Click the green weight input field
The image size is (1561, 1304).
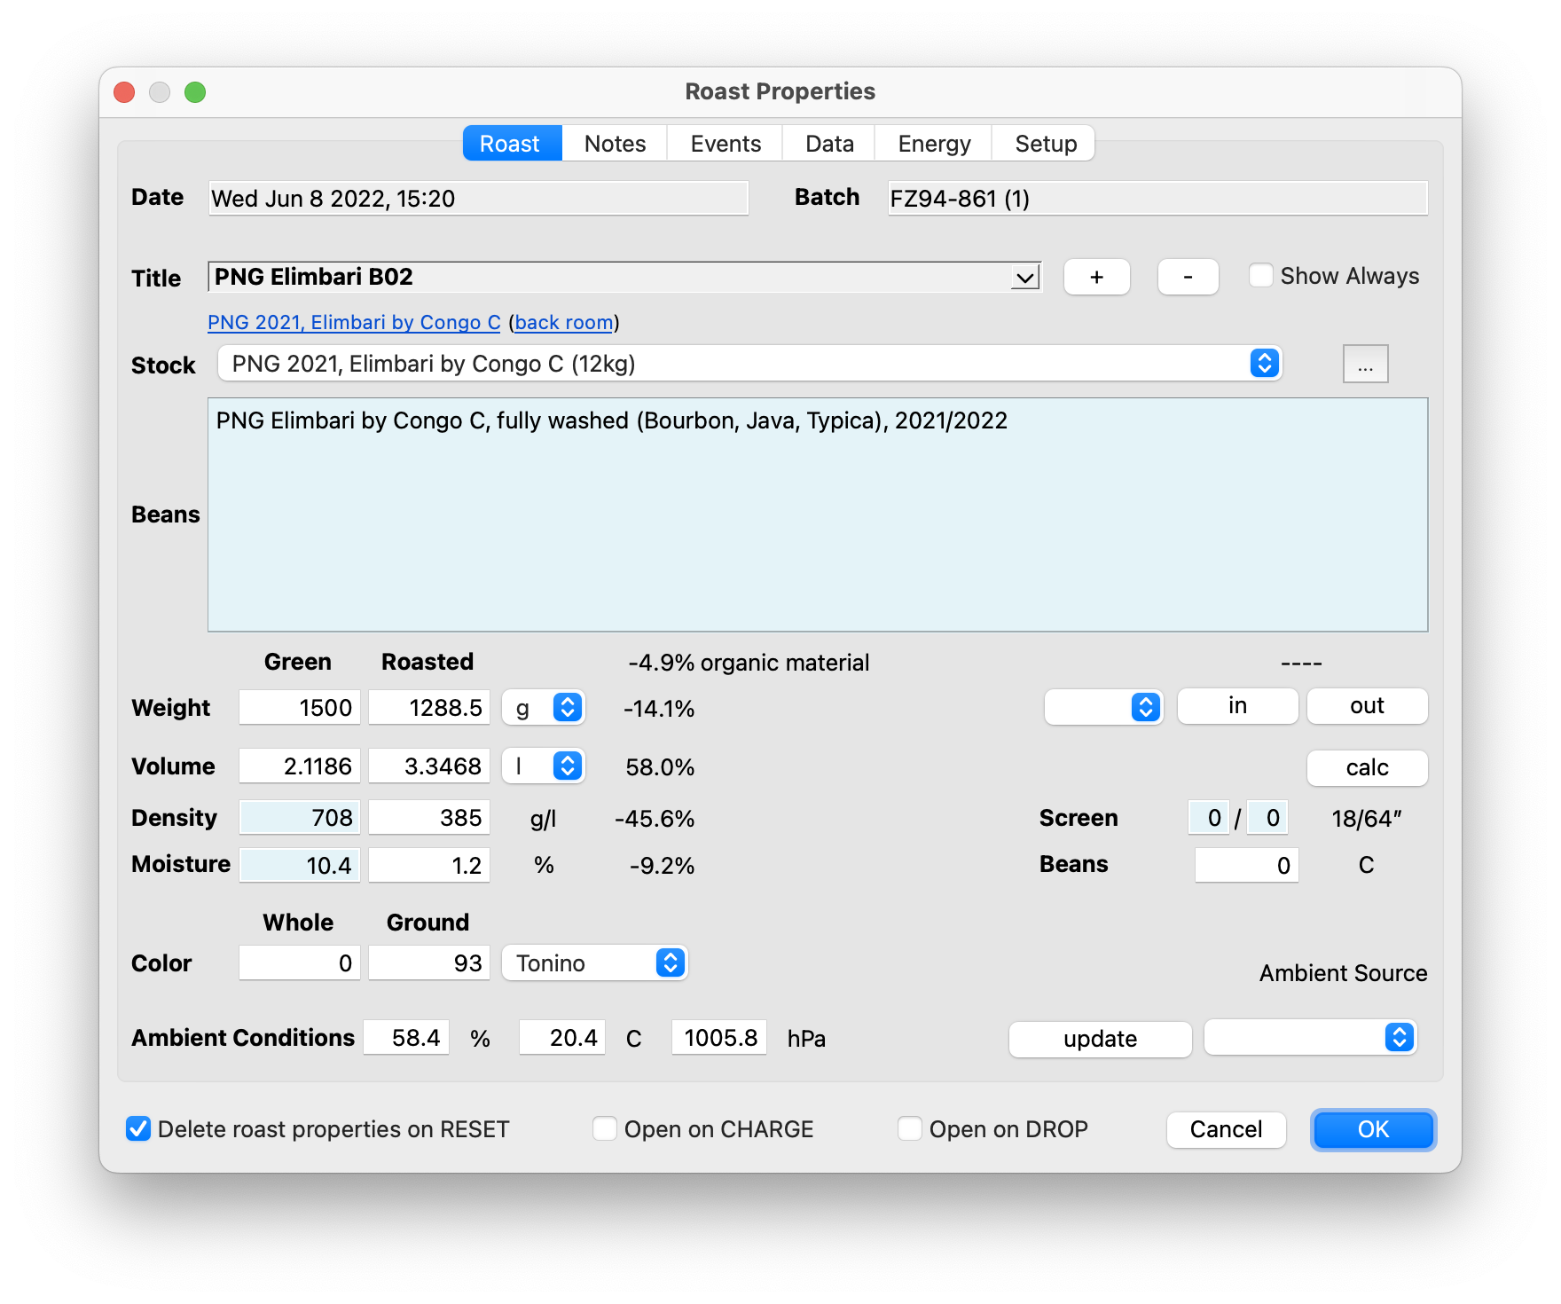(300, 708)
